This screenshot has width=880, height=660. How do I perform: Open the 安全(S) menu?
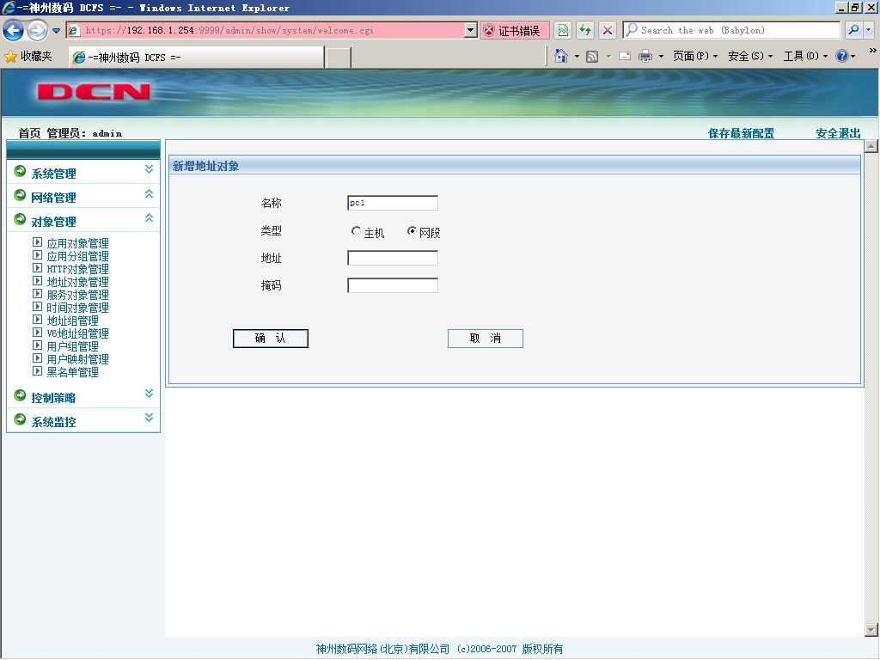click(749, 56)
